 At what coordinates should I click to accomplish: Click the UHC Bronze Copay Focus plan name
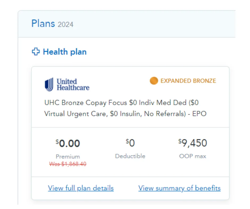[x=121, y=102]
